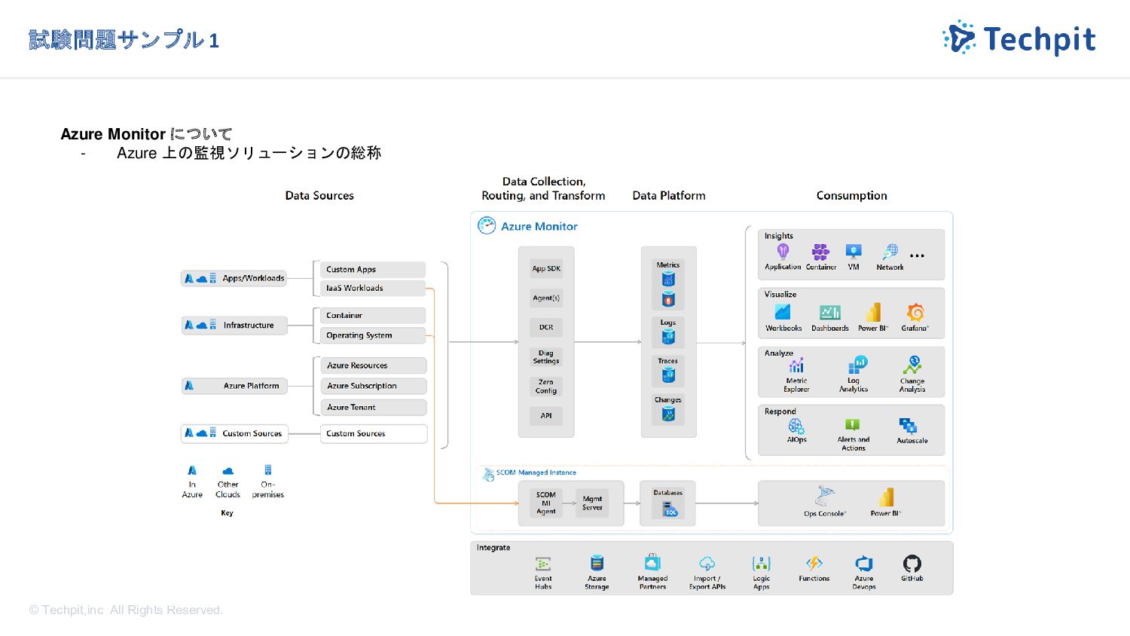
Task: Click the 試験問題サンプル1 slide title
Action: [124, 40]
